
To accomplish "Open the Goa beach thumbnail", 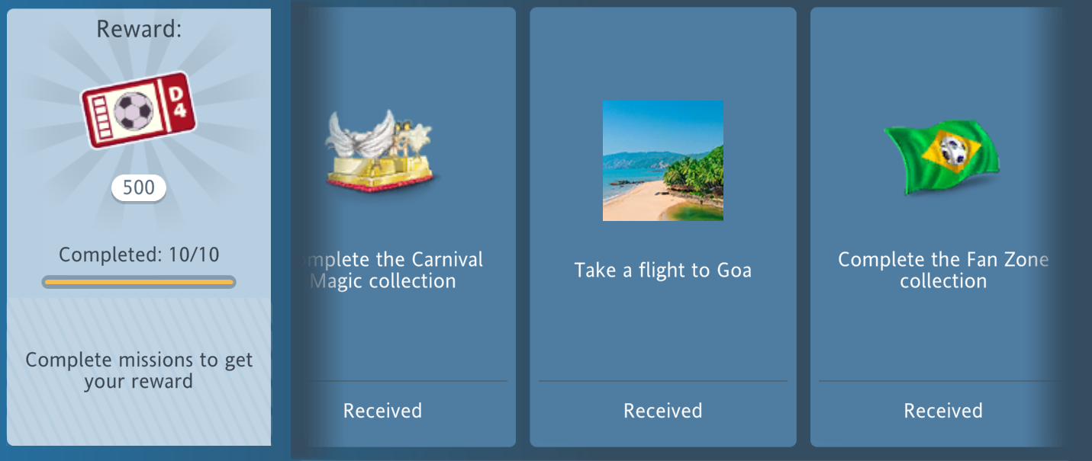I will click(x=663, y=161).
